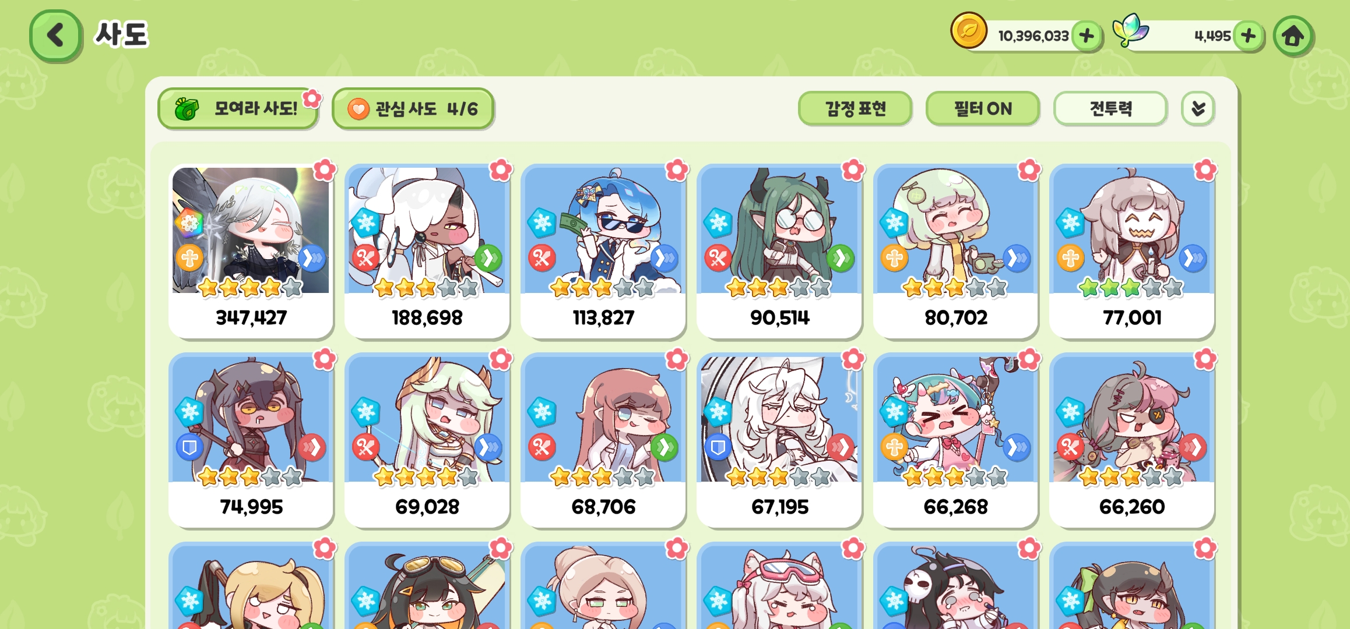Open the 모여라 사도! menu

238,108
